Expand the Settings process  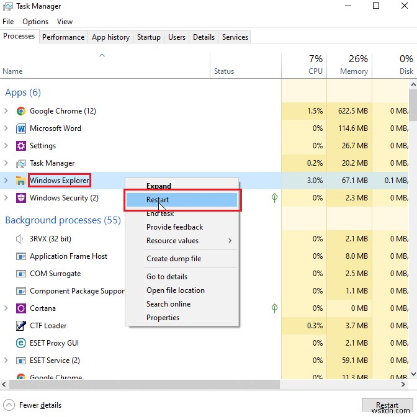tap(6, 146)
